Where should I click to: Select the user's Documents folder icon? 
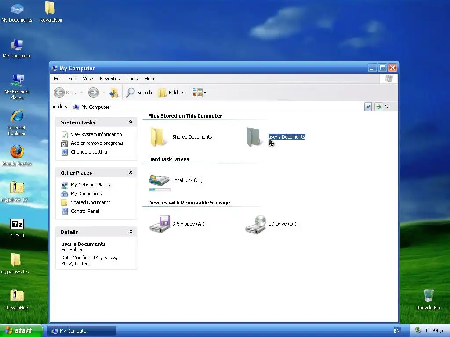(x=254, y=137)
